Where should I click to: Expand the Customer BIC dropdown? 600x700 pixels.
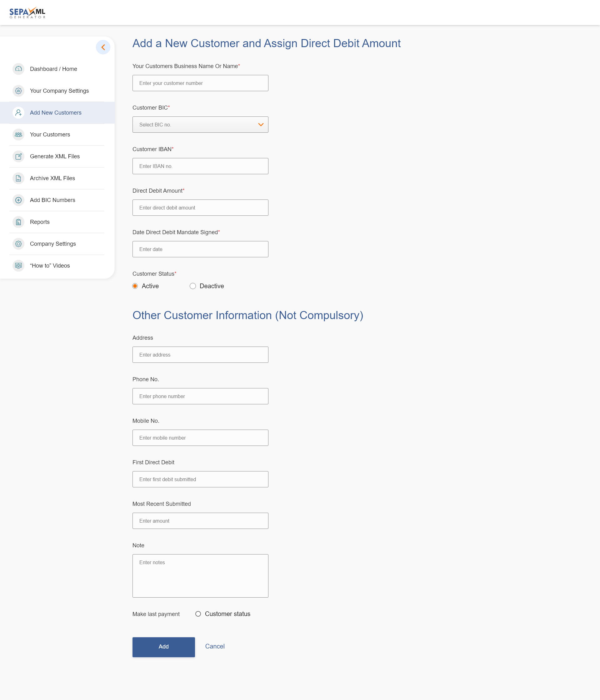tap(200, 124)
